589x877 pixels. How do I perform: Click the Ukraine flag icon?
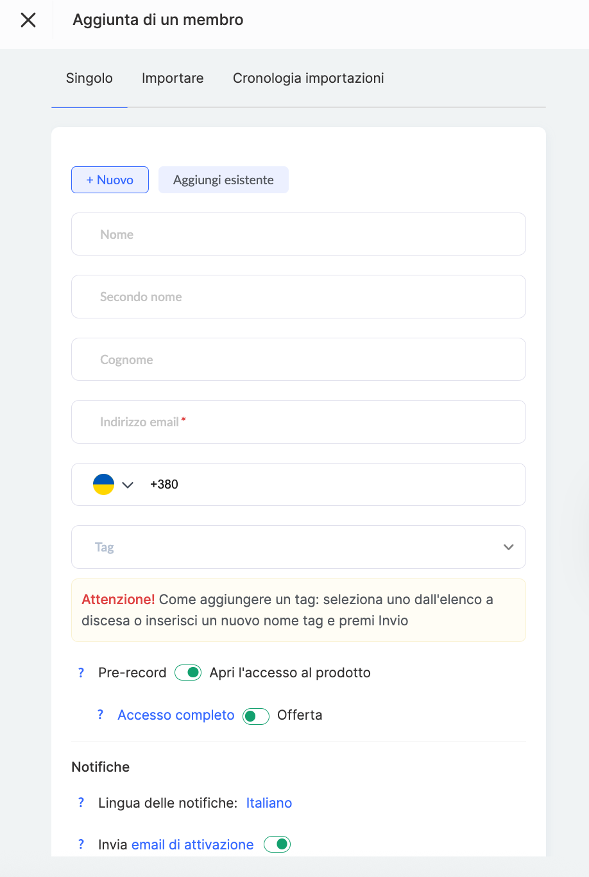tap(103, 484)
